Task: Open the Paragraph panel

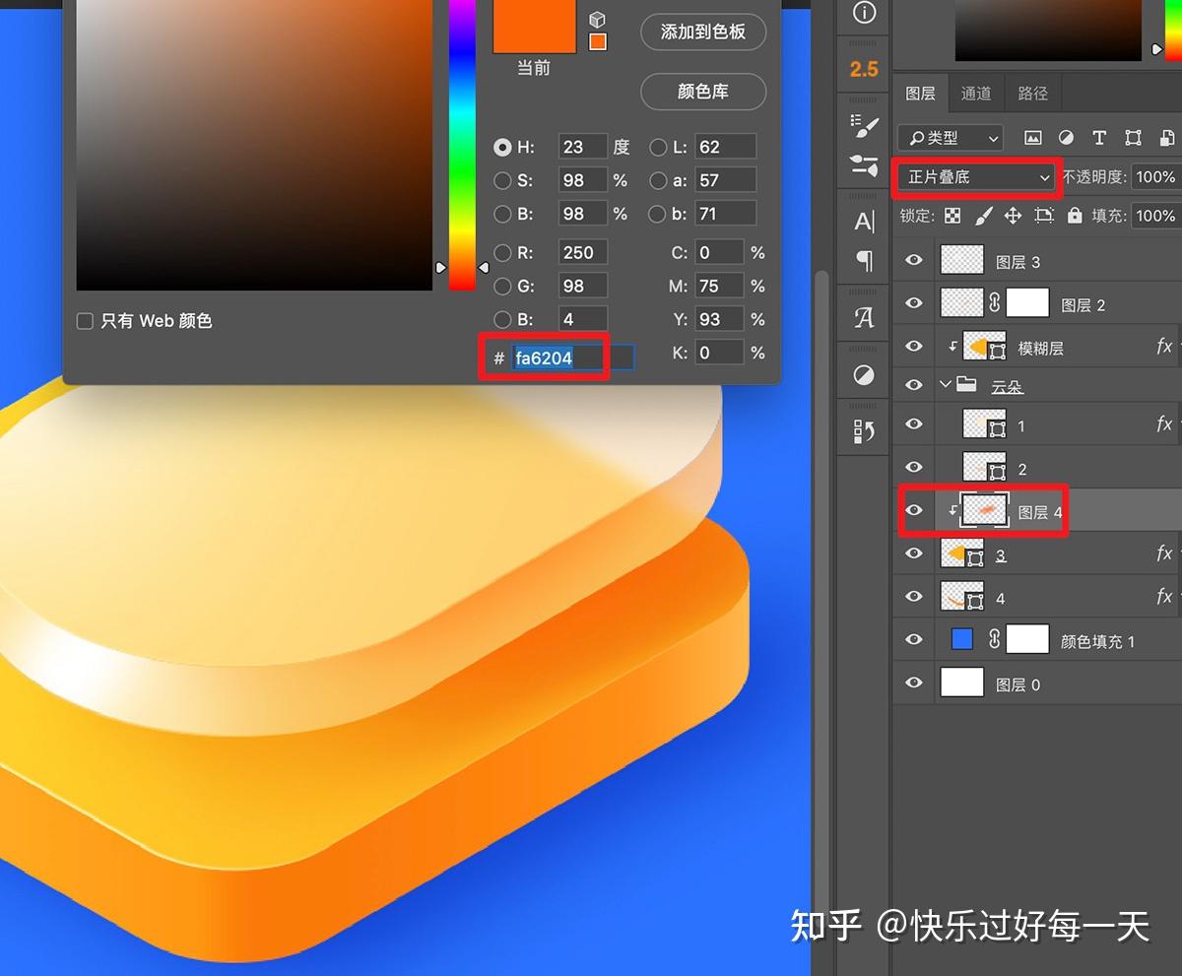Action: click(863, 258)
